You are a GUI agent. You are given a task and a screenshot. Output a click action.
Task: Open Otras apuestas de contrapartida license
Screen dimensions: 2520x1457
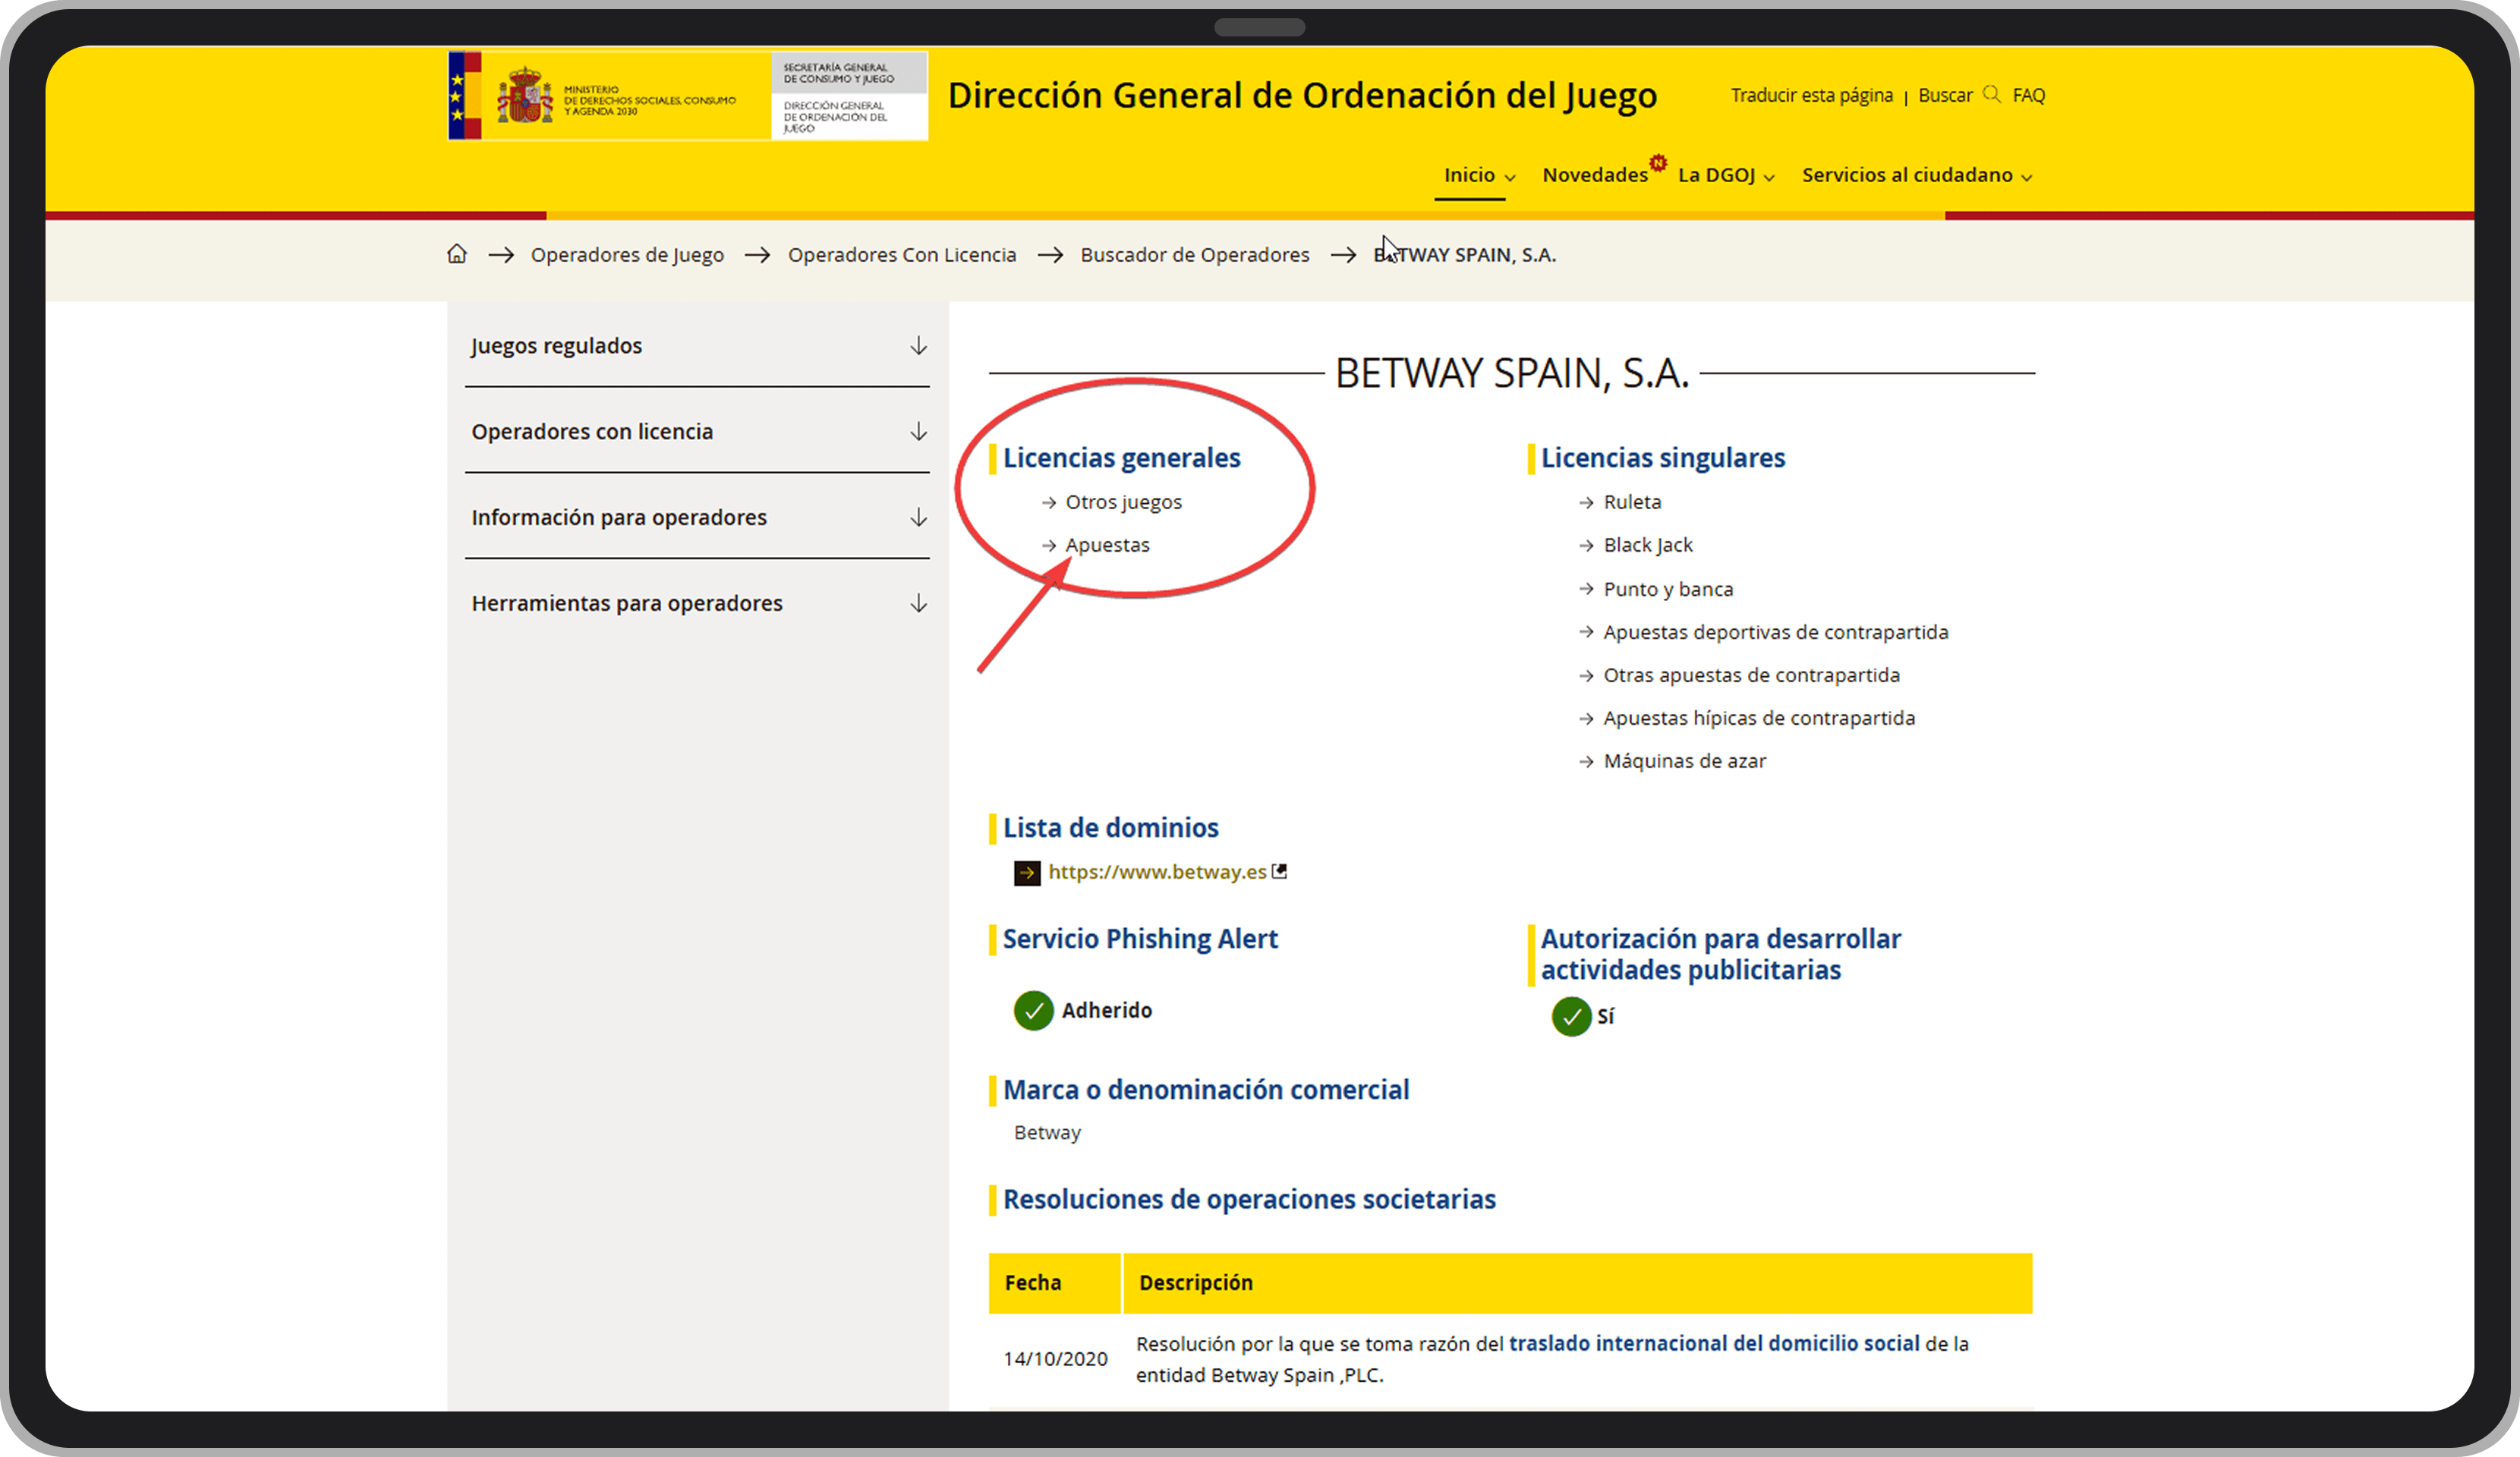tap(1751, 675)
